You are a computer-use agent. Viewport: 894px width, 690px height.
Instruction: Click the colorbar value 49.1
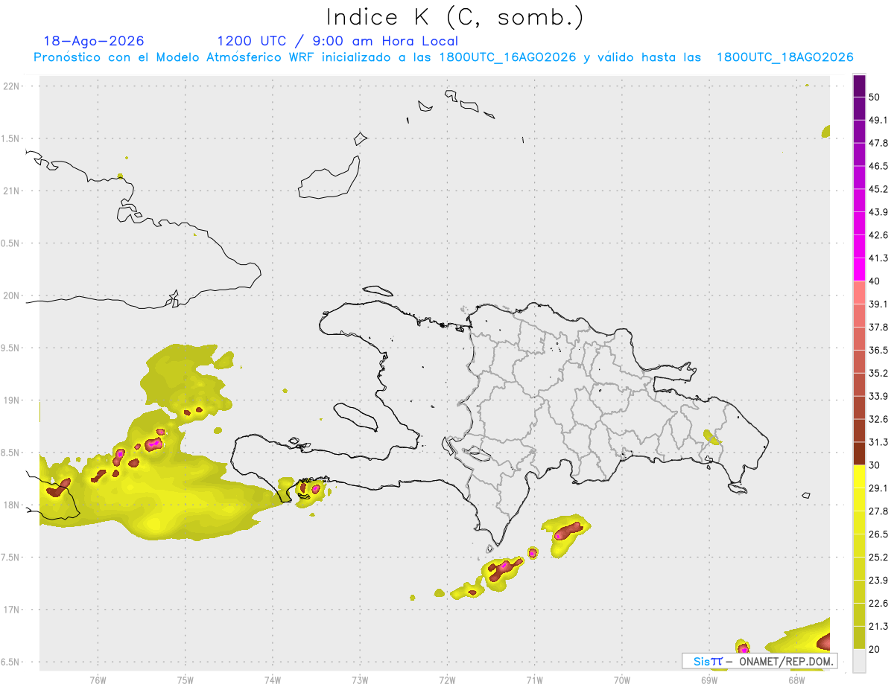coord(878,120)
